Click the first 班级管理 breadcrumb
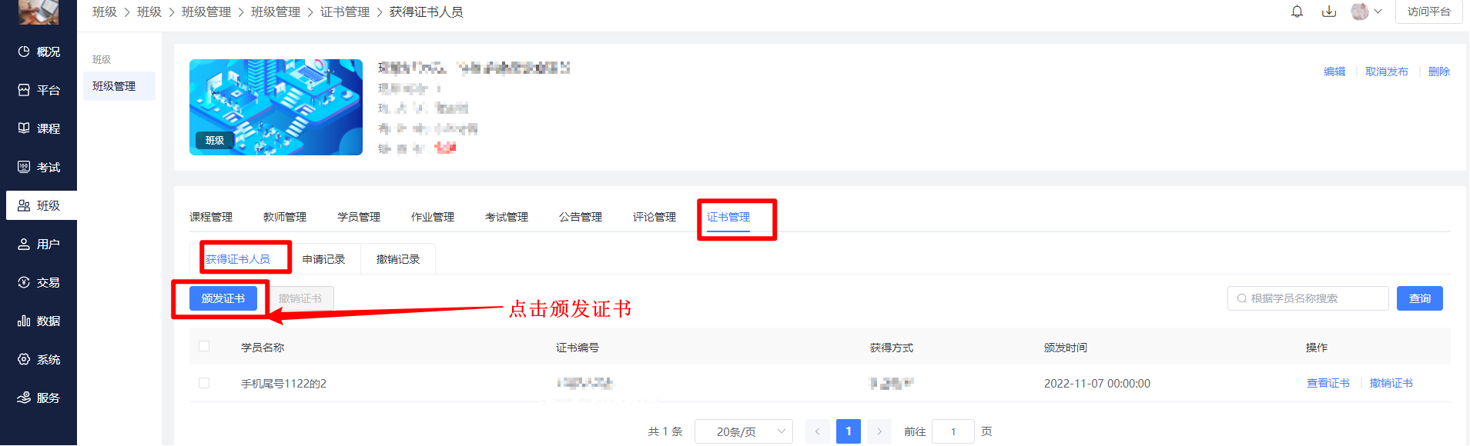This screenshot has height=446, width=1470. coord(206,12)
